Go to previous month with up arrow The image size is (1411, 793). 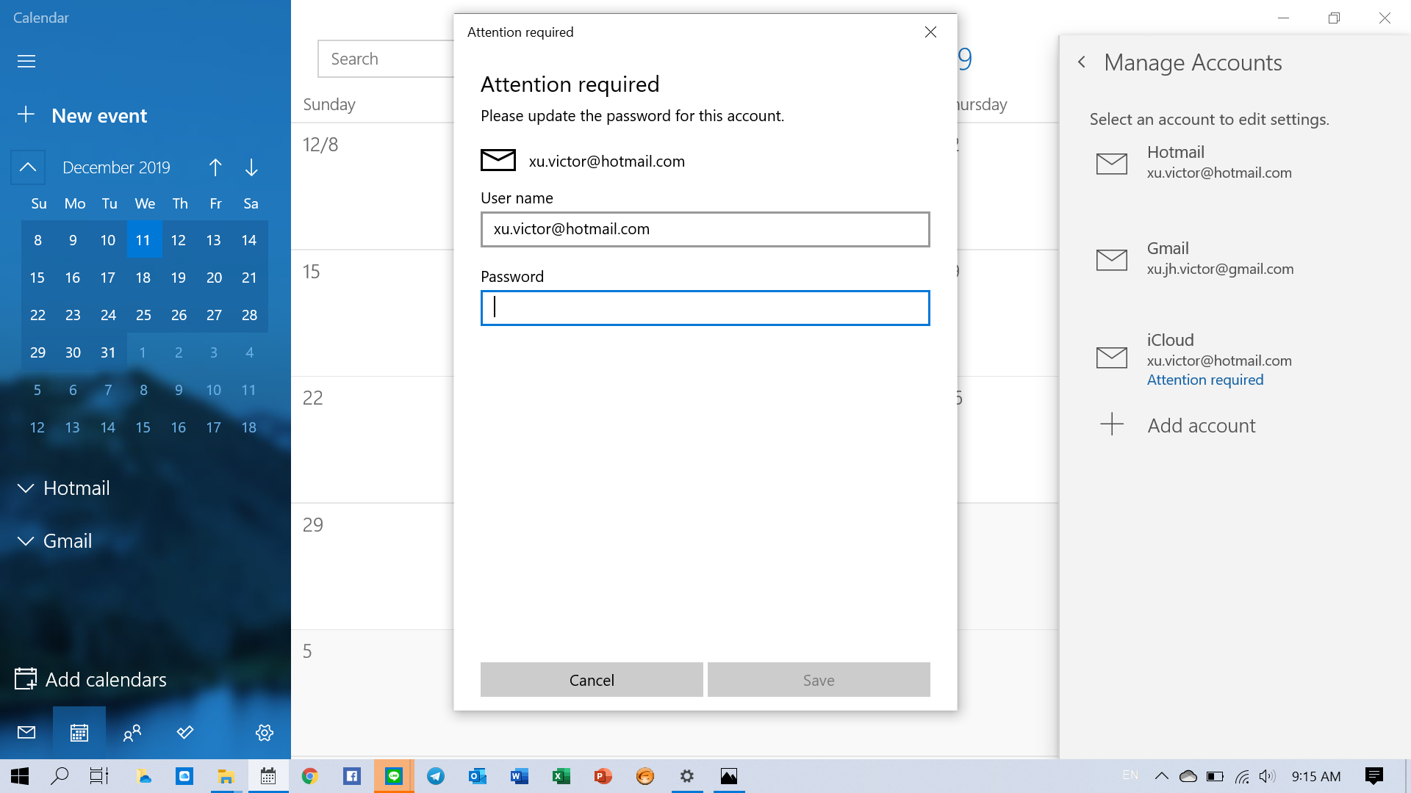pyautogui.click(x=215, y=167)
